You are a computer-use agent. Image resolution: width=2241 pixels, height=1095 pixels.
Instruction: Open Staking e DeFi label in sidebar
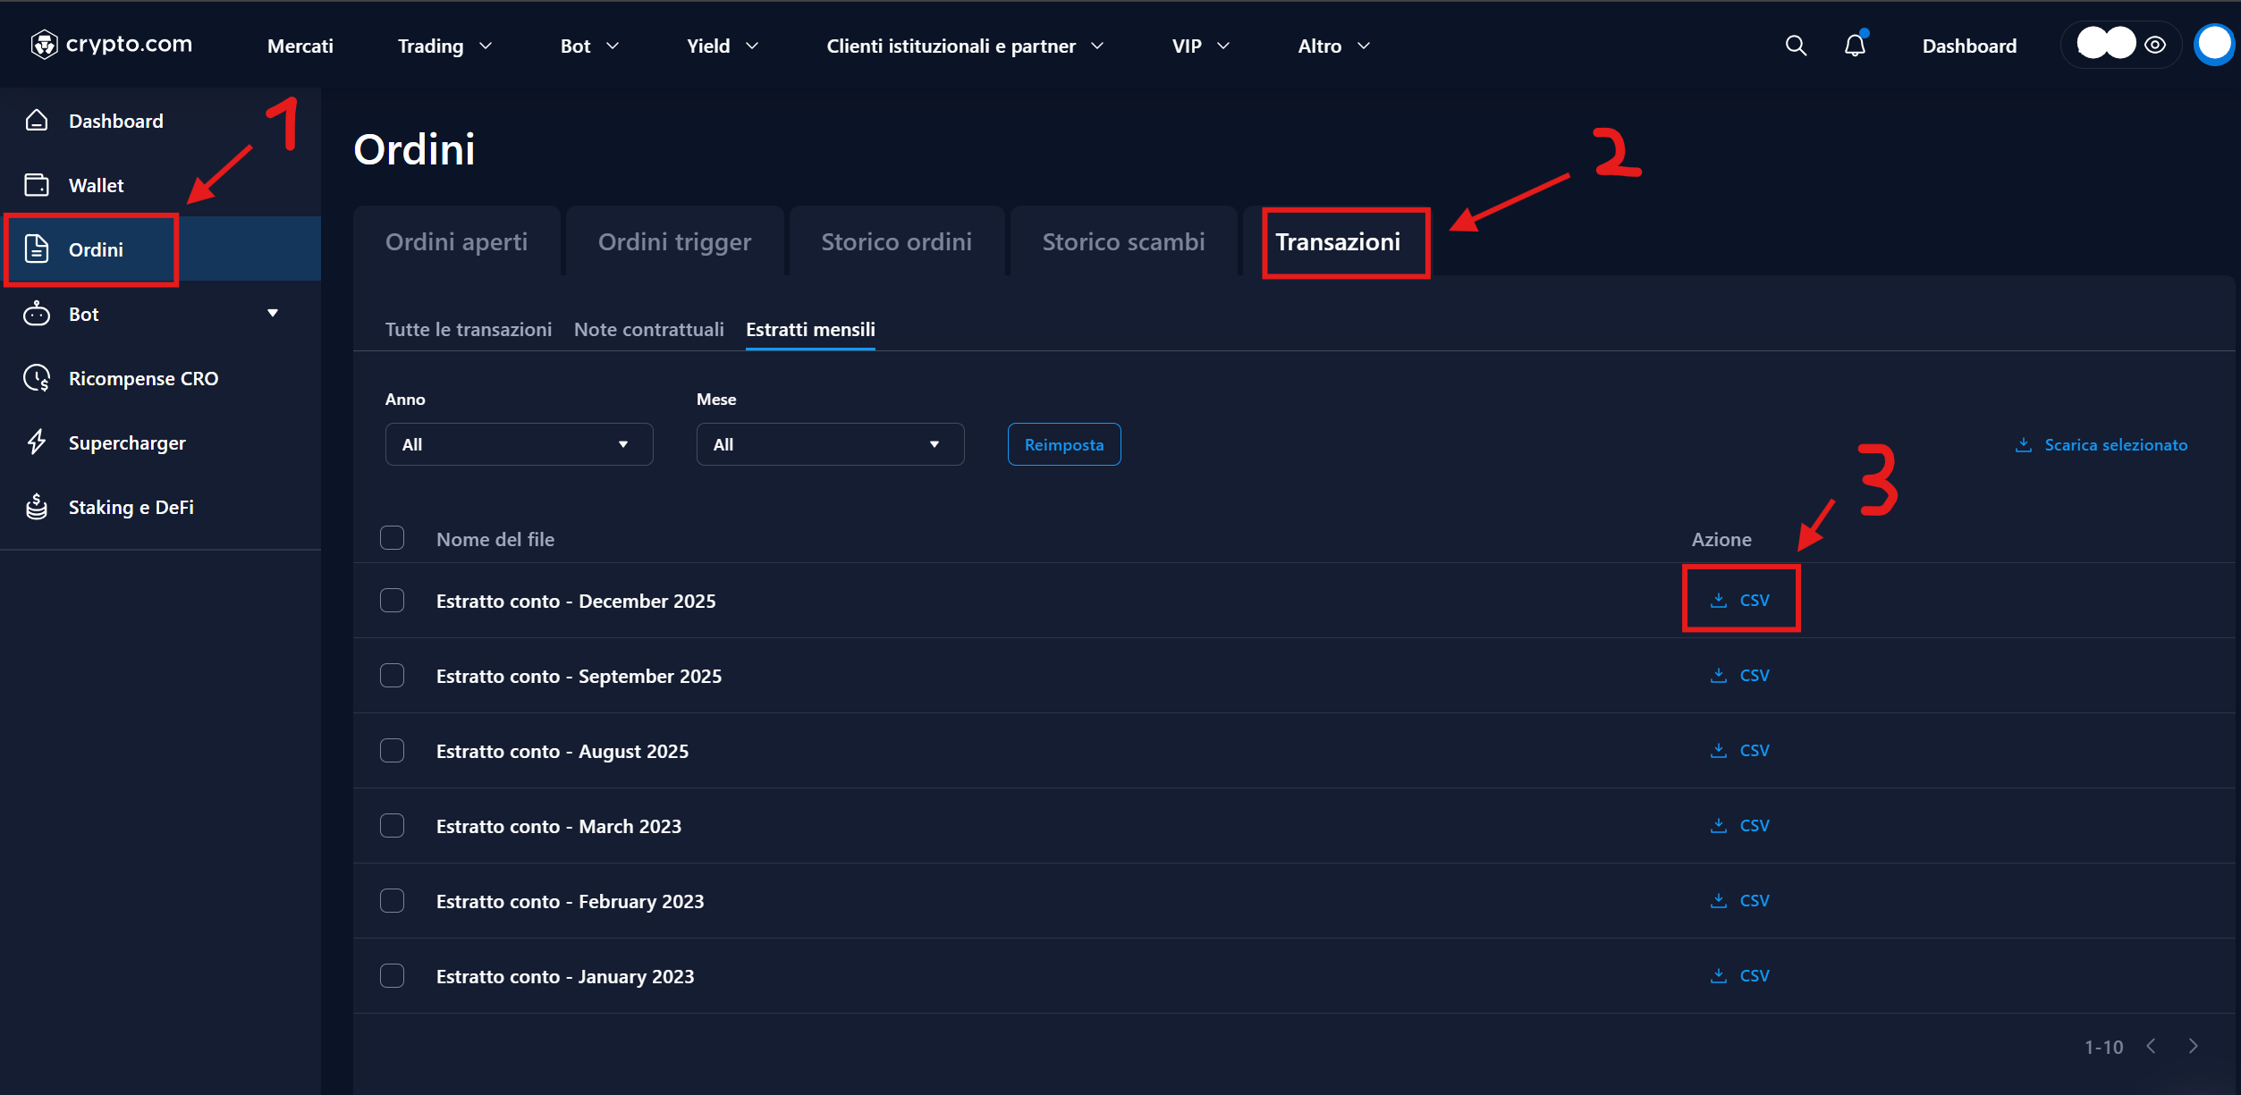[x=131, y=507]
